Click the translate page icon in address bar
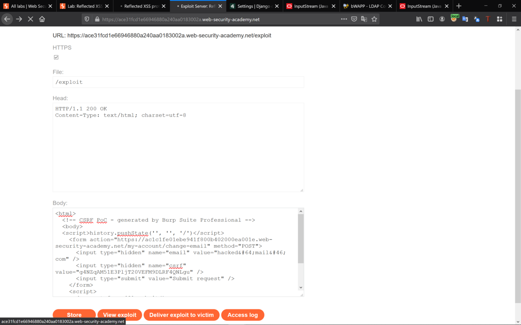This screenshot has height=325, width=521. (x=364, y=19)
